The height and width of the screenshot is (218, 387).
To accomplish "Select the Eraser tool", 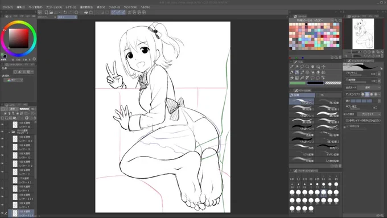I will (318, 72).
